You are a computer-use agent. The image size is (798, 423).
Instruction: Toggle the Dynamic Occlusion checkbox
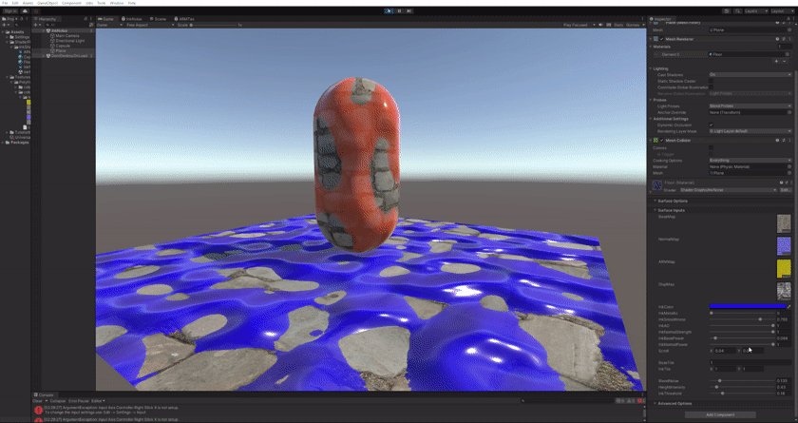click(711, 125)
